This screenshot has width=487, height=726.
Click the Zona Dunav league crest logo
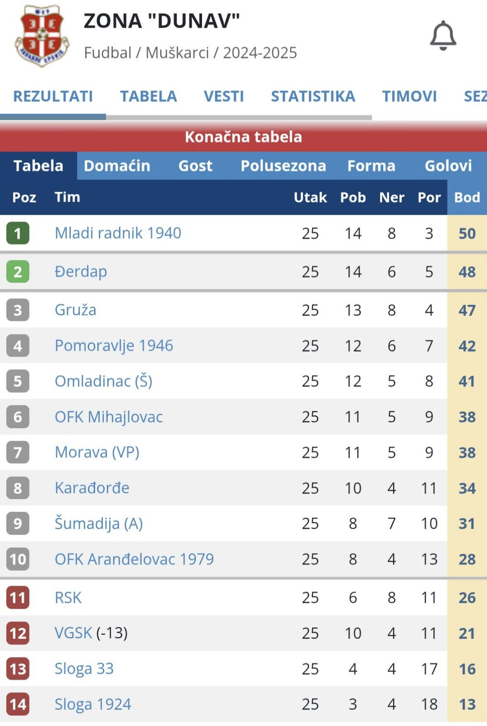coord(42,36)
